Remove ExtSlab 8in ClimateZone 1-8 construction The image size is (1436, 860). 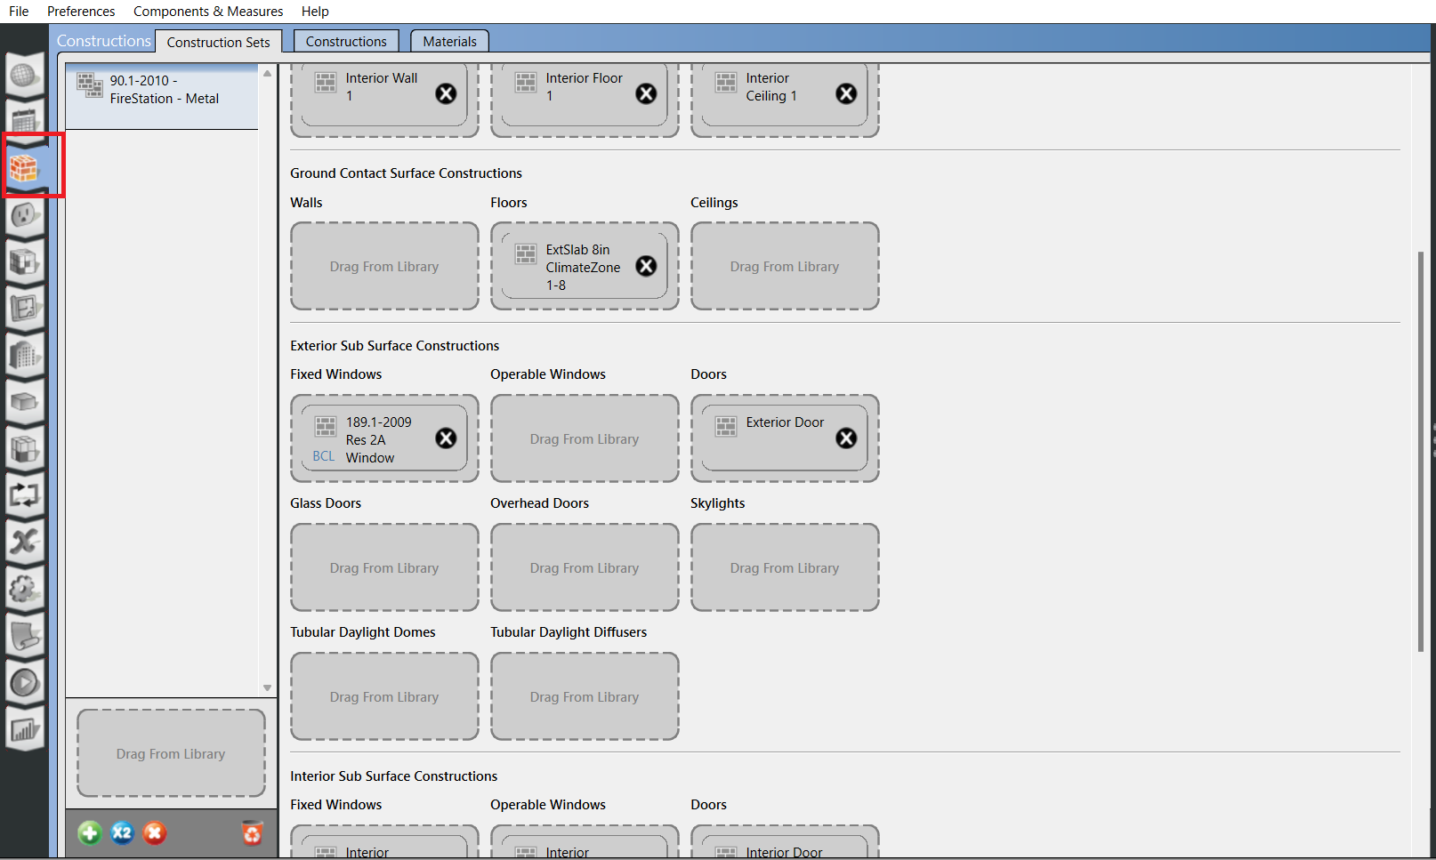point(646,266)
